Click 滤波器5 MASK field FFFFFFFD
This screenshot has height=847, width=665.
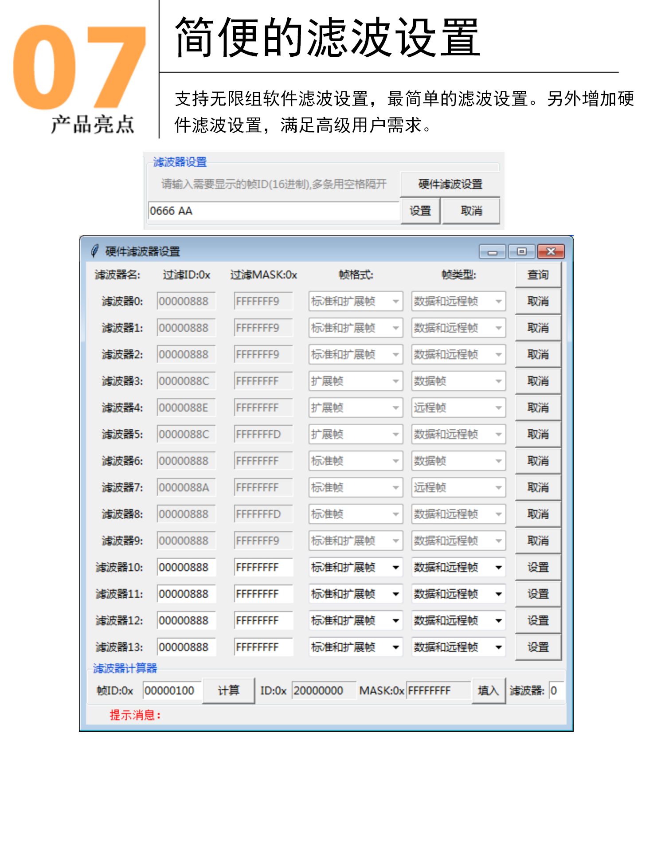click(263, 435)
